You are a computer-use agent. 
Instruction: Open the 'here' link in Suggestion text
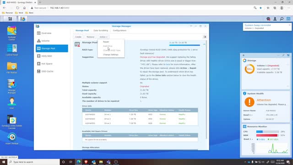(168, 64)
